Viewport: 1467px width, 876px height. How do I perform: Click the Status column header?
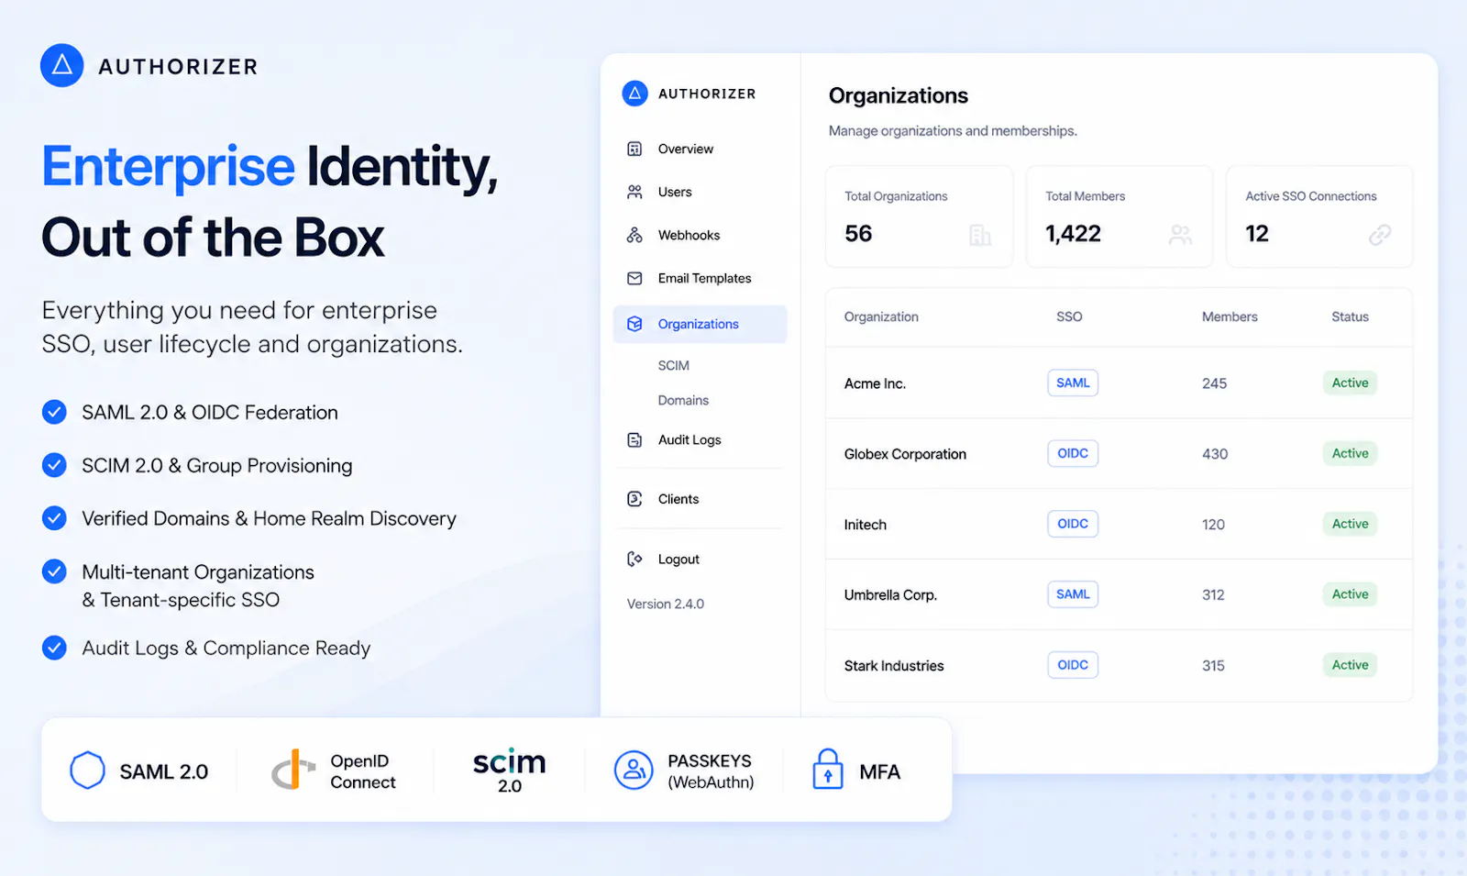point(1350,316)
